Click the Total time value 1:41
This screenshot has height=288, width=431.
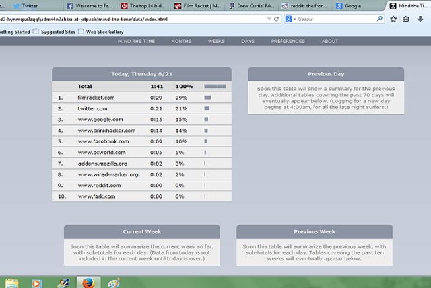tap(157, 87)
